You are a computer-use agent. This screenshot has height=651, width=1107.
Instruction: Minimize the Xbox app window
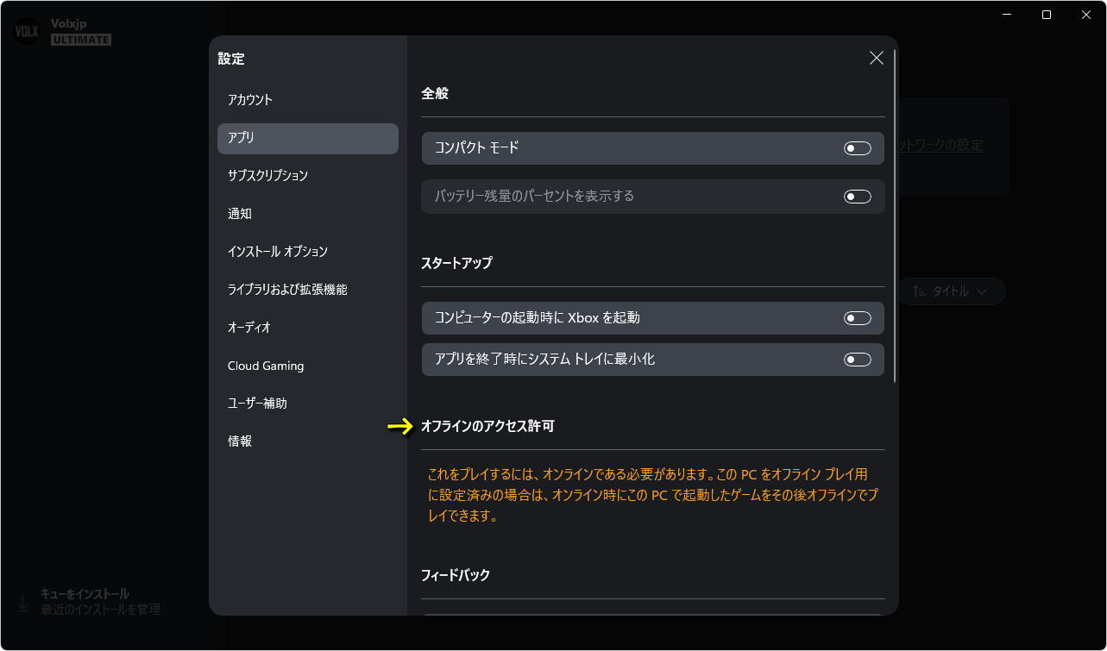[x=1007, y=15]
